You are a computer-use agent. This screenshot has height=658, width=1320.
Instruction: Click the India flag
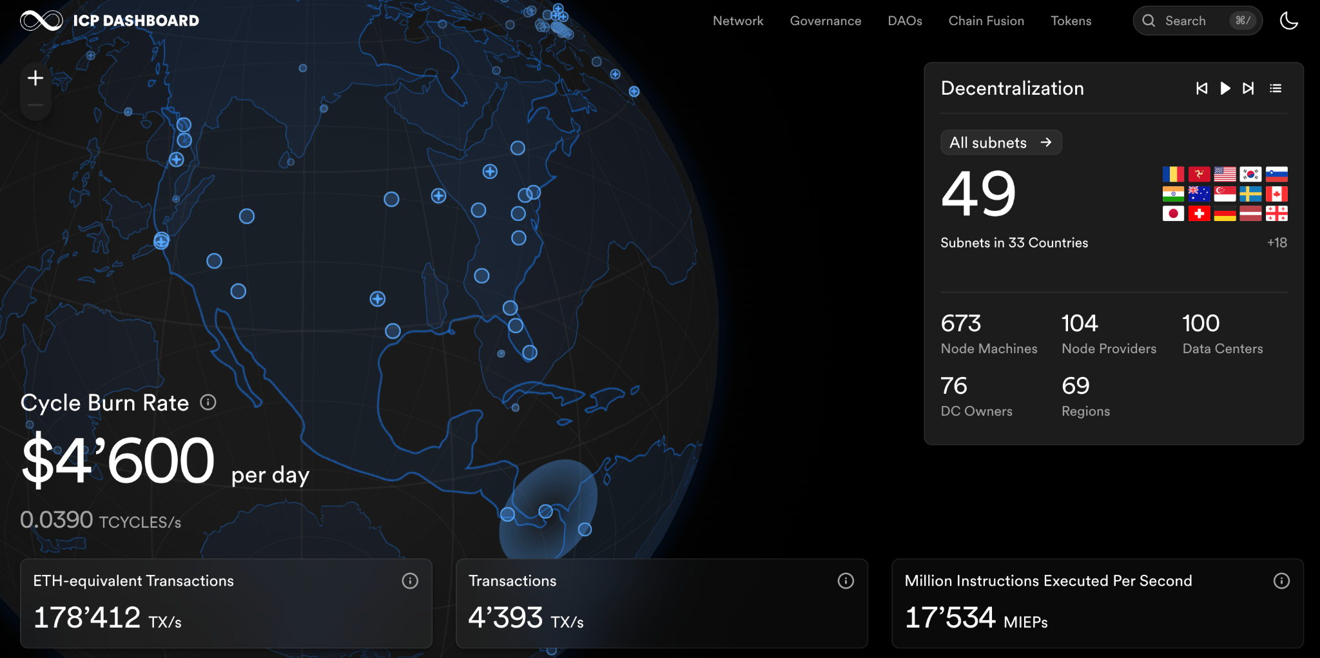coord(1173,193)
